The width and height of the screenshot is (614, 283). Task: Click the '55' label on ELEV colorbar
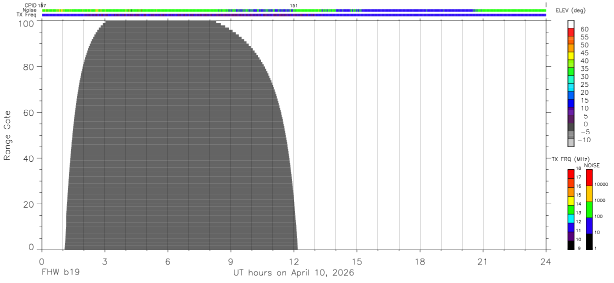[584, 37]
